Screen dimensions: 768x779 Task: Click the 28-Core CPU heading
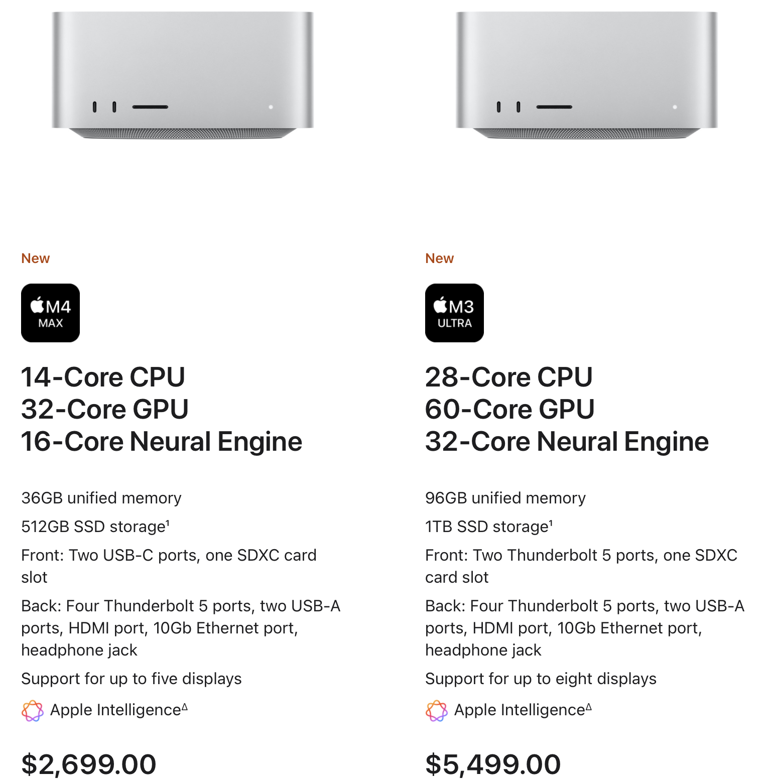tap(508, 377)
